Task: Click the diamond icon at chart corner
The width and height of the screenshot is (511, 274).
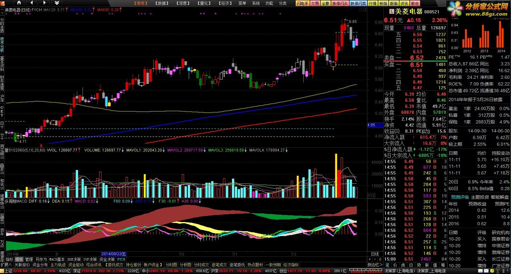Action: point(360,10)
